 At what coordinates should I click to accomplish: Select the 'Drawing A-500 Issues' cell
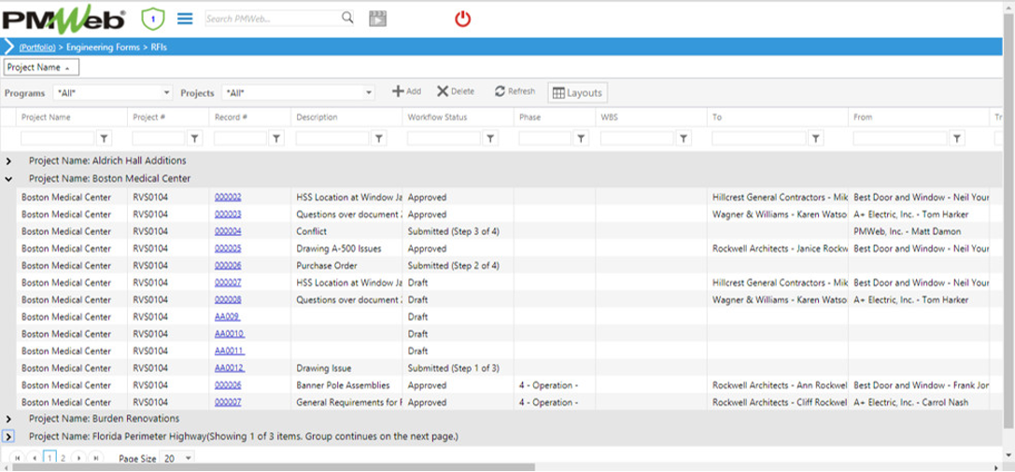(346, 248)
